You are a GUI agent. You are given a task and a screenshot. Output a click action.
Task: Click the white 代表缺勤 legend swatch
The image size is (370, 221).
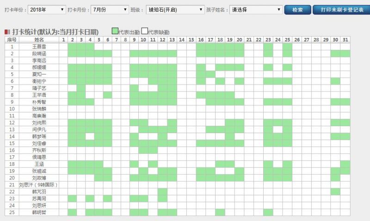[x=145, y=31]
